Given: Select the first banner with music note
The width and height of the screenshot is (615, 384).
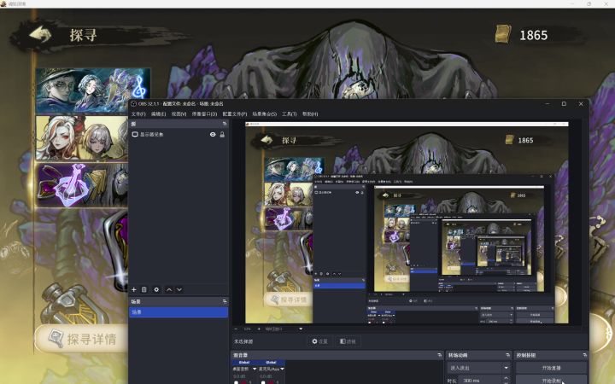Looking at the screenshot, I should coord(93,90).
